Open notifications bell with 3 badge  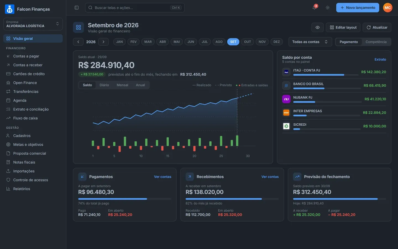315,7
